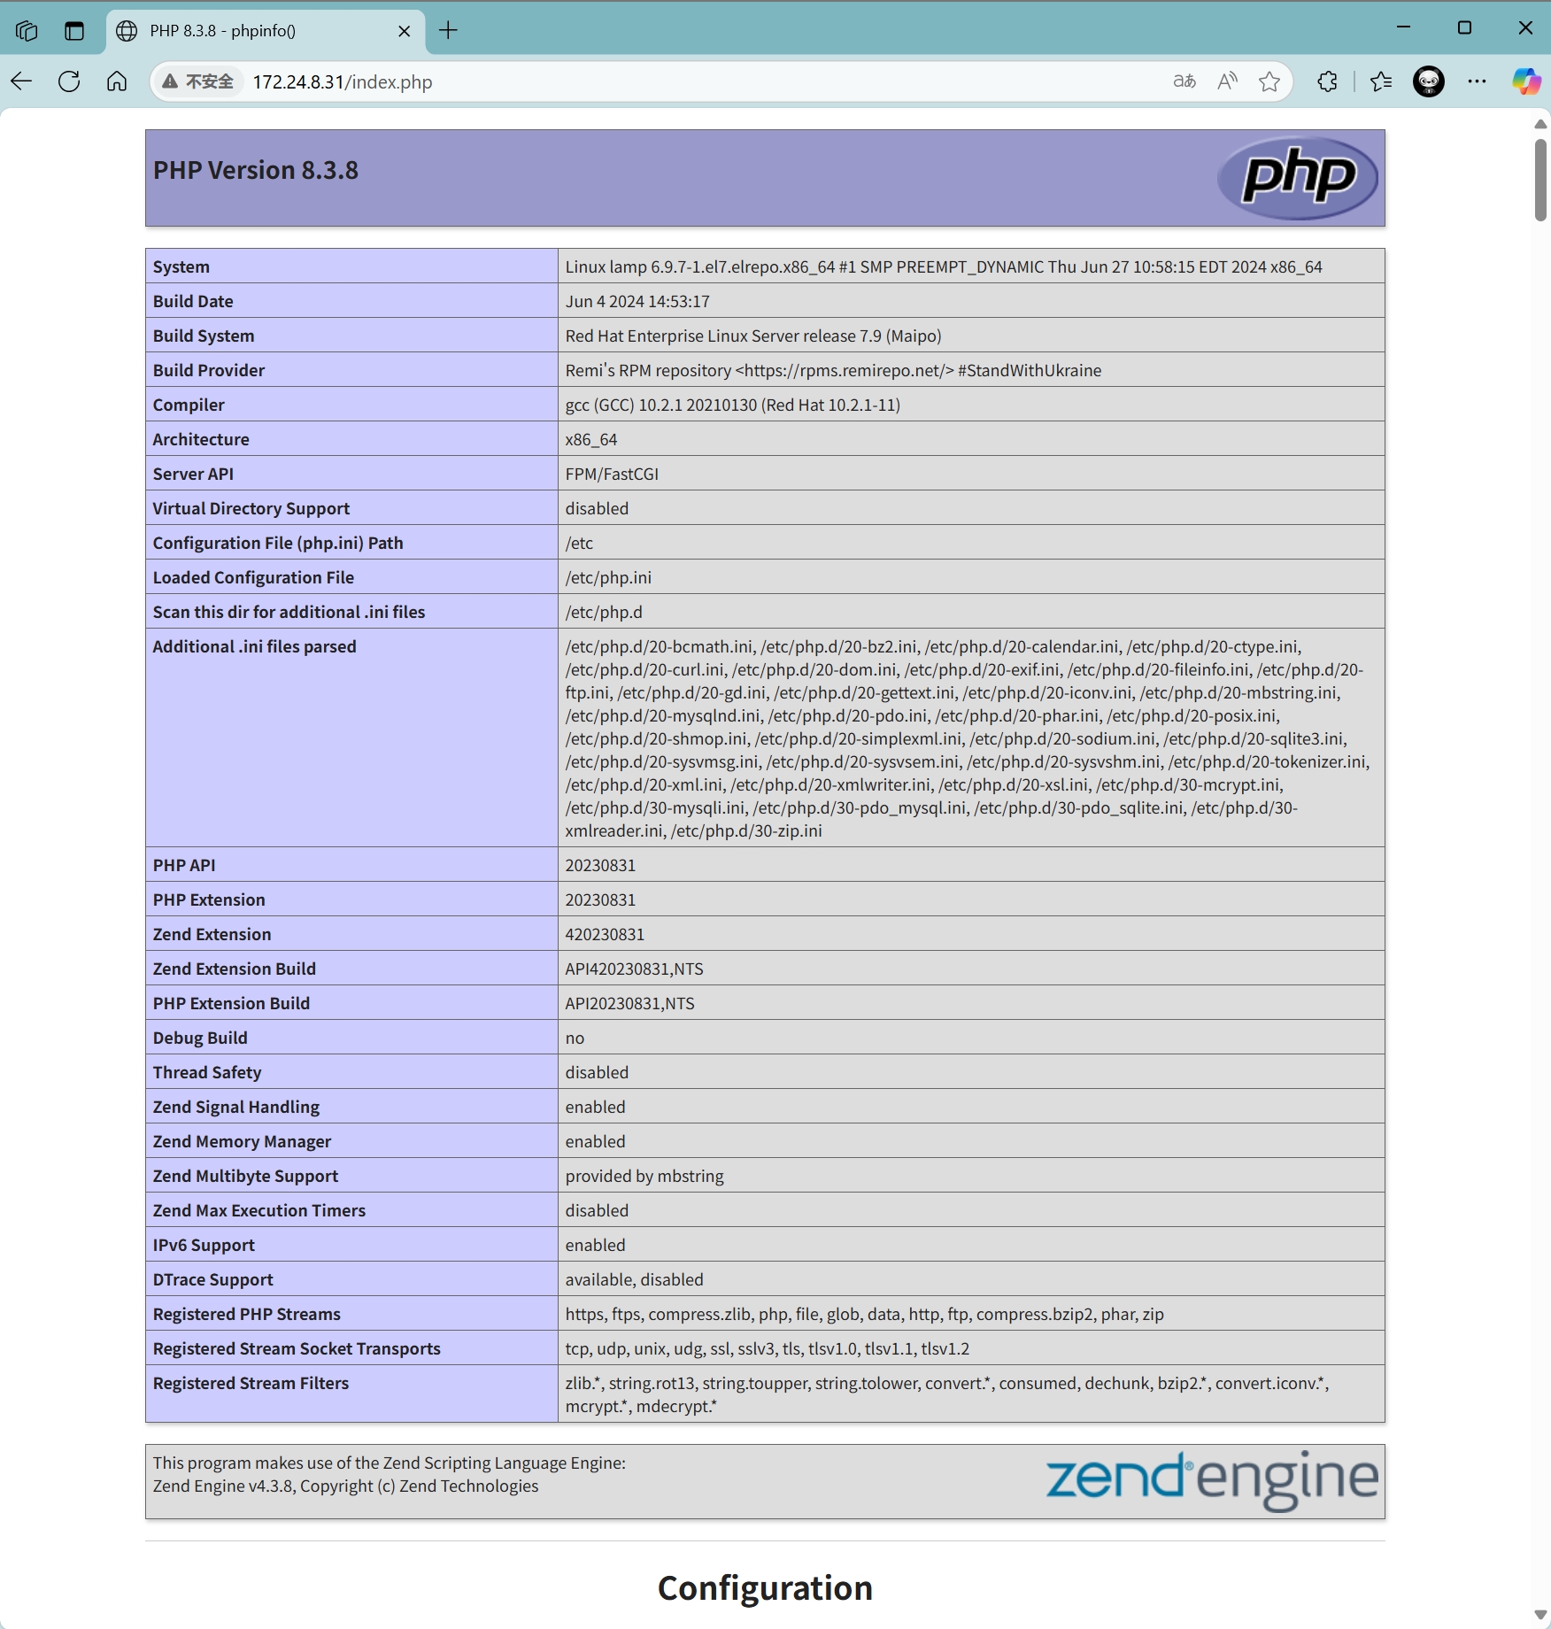
Task: Open the Settings and more ellipsis menu
Action: 1477,81
